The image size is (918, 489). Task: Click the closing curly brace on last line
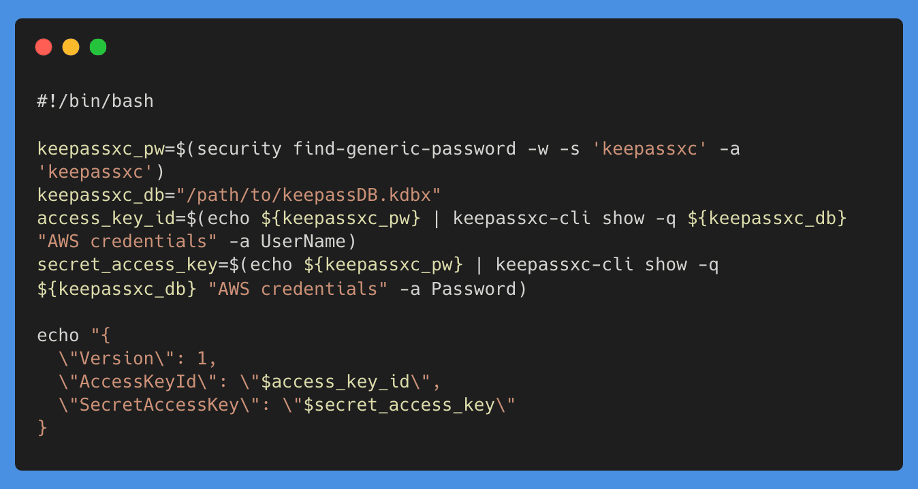click(x=42, y=428)
